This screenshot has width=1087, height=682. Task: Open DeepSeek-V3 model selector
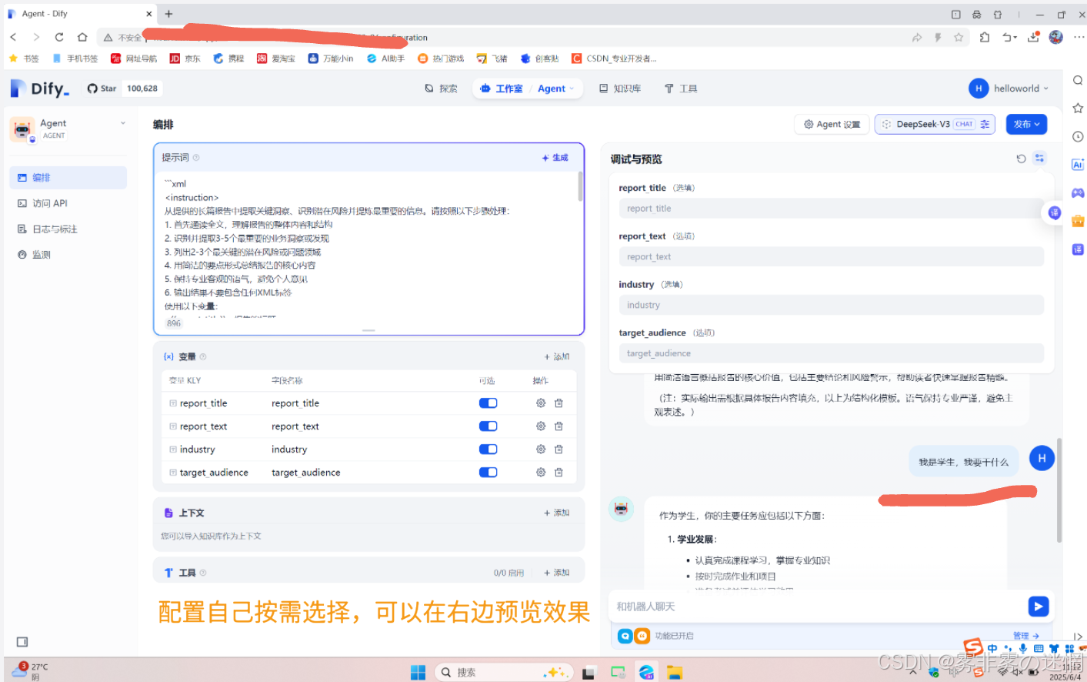point(935,124)
